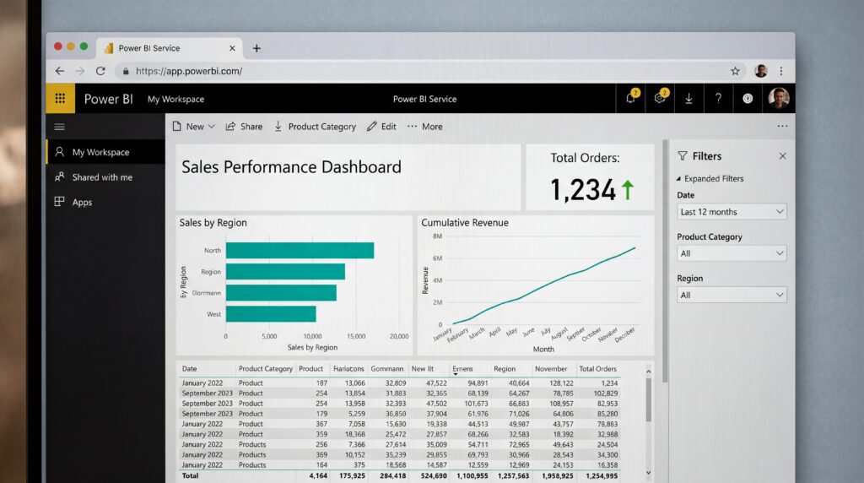
Task: Click the Power BI logo text
Action: pos(108,99)
